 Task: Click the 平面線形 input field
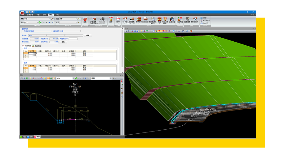coord(41,31)
